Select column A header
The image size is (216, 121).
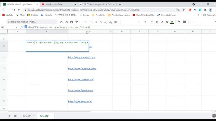[17, 31]
